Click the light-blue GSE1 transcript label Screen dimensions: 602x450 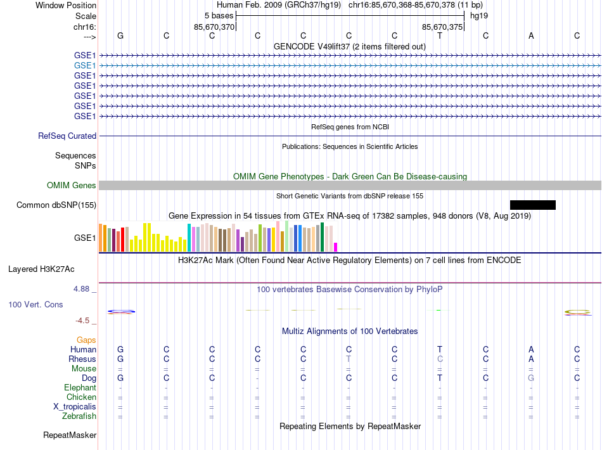(85, 66)
